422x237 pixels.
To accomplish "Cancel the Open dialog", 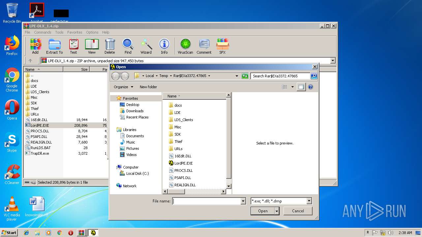I will tap(298, 211).
